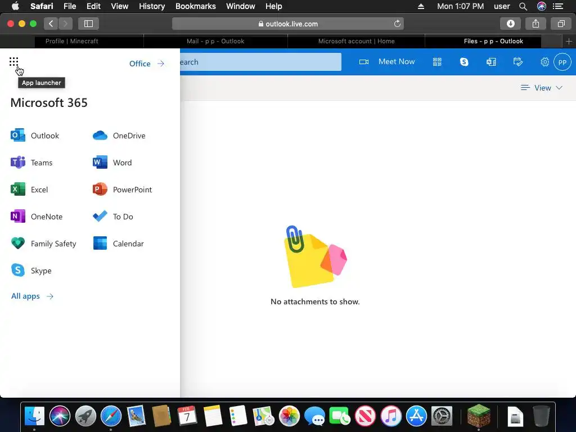Open Outlook from Microsoft 365 apps

(34, 136)
